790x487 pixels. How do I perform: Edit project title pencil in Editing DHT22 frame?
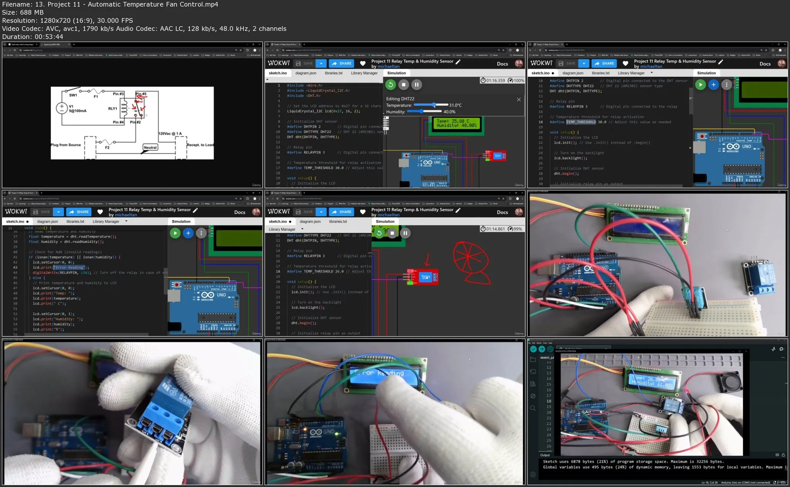tap(458, 61)
